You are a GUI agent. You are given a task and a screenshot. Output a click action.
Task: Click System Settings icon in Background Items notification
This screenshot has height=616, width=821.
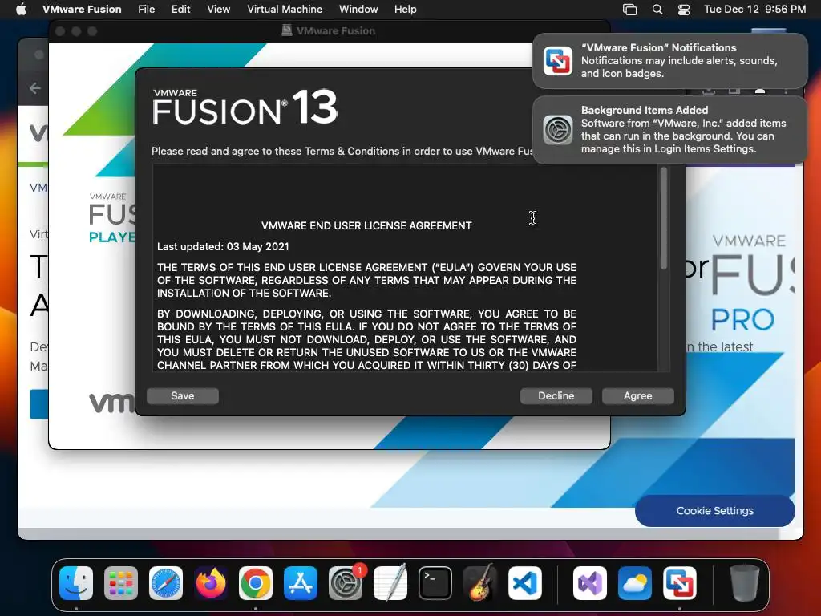pos(558,129)
